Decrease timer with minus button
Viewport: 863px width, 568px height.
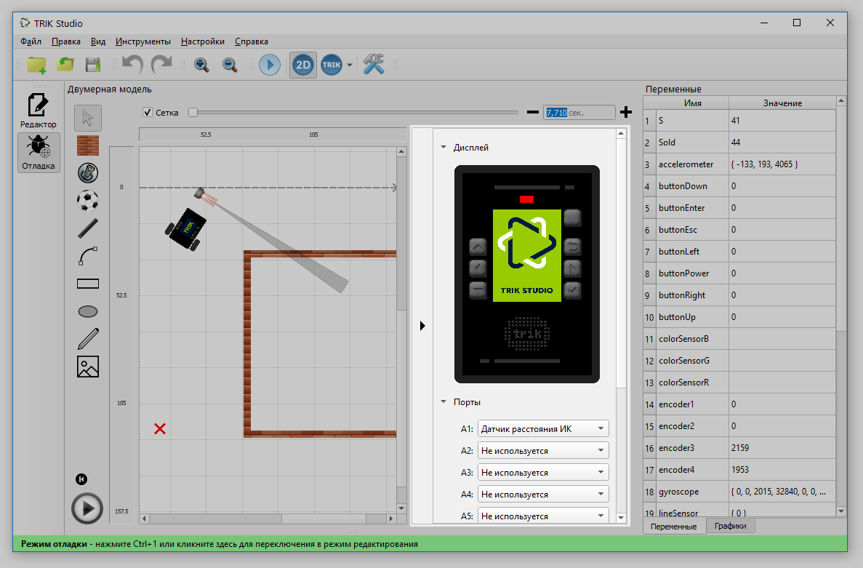click(532, 112)
